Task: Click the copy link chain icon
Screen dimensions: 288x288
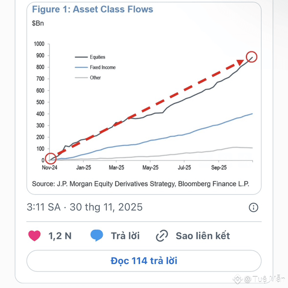Action: pyautogui.click(x=162, y=235)
